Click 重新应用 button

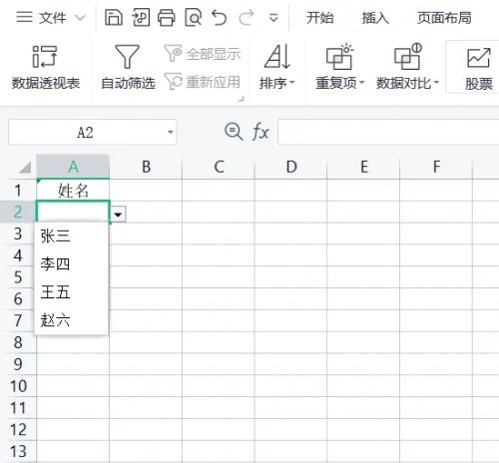[203, 82]
